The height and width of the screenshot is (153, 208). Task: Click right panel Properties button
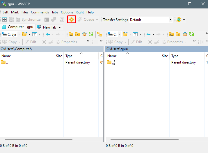click(172, 42)
